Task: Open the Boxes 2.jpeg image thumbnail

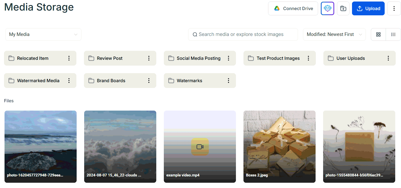Action: 279,147
